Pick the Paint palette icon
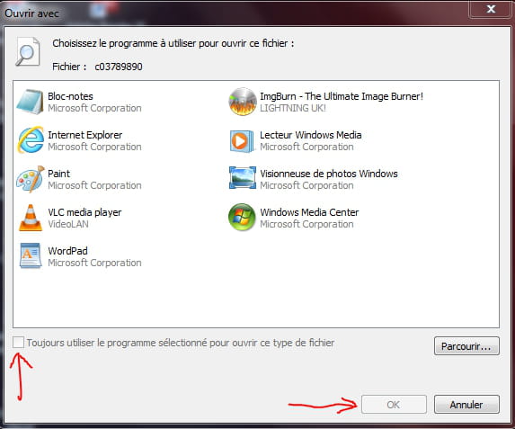 point(31,179)
